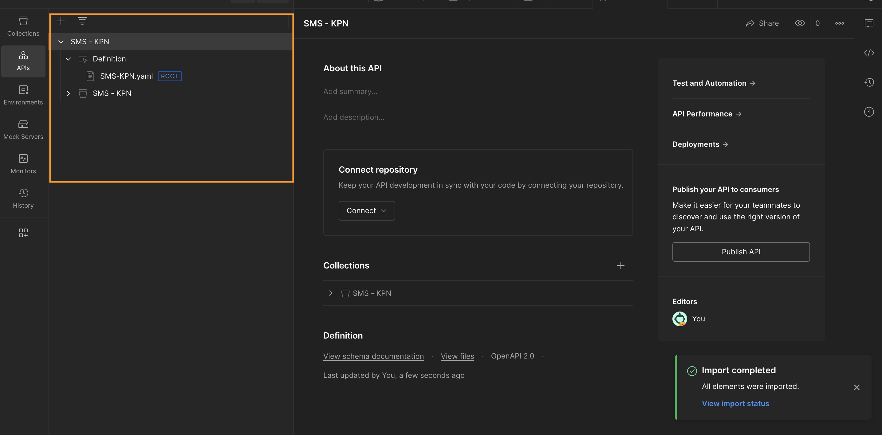Click View import status link
882x435 pixels.
click(735, 404)
